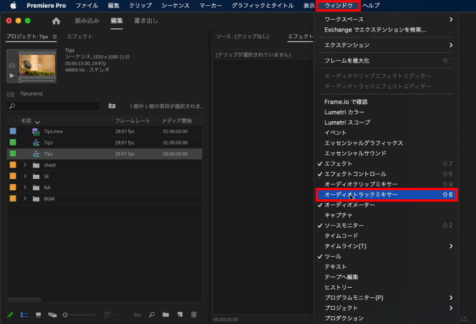Click the Sort icons button
This screenshot has width=476, height=324.
click(x=107, y=315)
